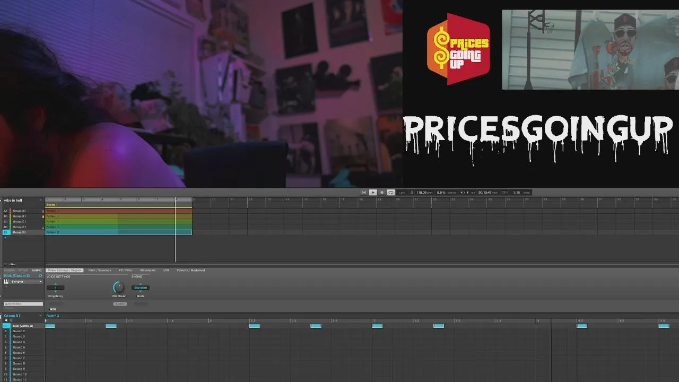The height and width of the screenshot is (382, 679).
Task: Add a plug-in slot with the plus below Sampler
Action: 6,287
